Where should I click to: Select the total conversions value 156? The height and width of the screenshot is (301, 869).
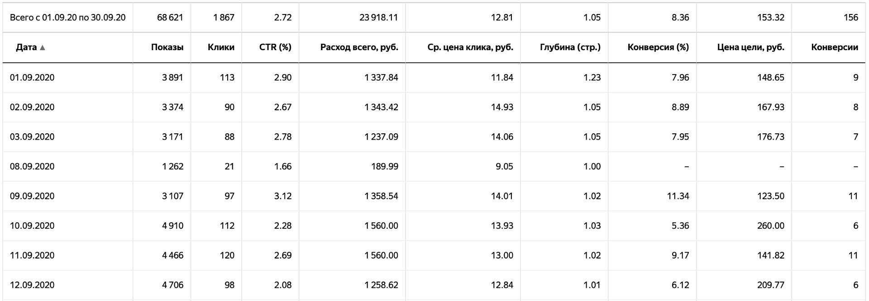851,17
